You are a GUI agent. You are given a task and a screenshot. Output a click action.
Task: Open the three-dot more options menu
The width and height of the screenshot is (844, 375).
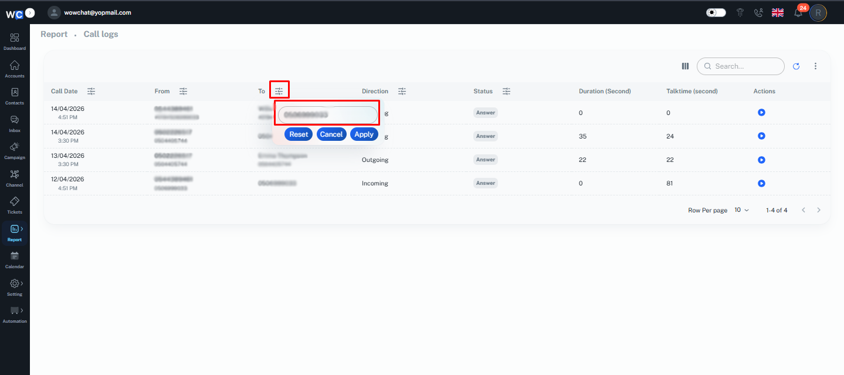815,66
